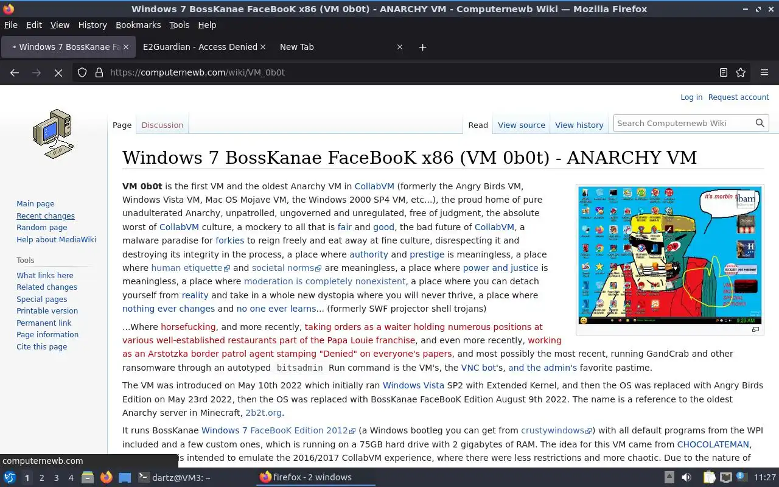Open the tracking protection shield icon
This screenshot has width=779, height=487.
click(x=82, y=72)
